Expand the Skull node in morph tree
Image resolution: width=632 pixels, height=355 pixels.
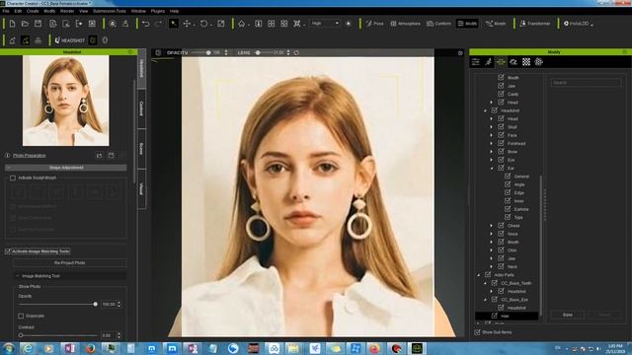[x=492, y=127]
